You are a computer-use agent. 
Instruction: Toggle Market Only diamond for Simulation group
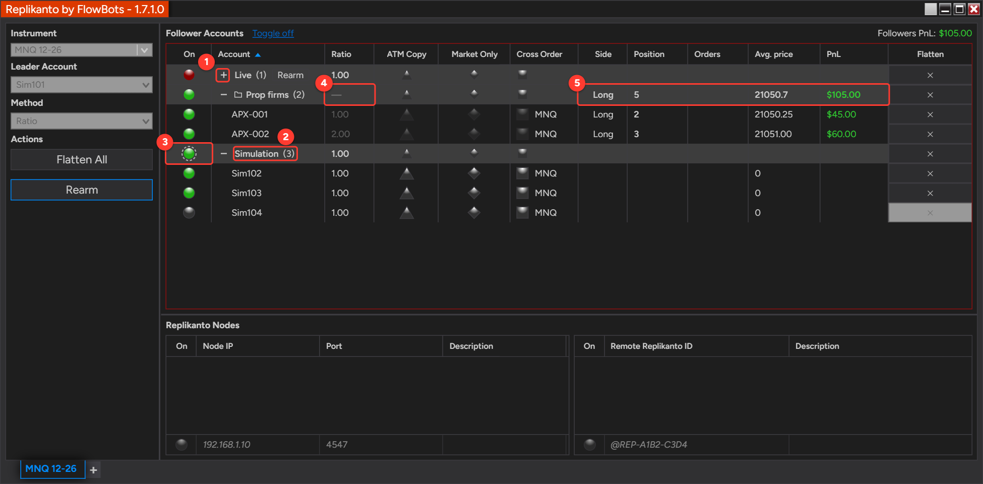pyautogui.click(x=474, y=152)
